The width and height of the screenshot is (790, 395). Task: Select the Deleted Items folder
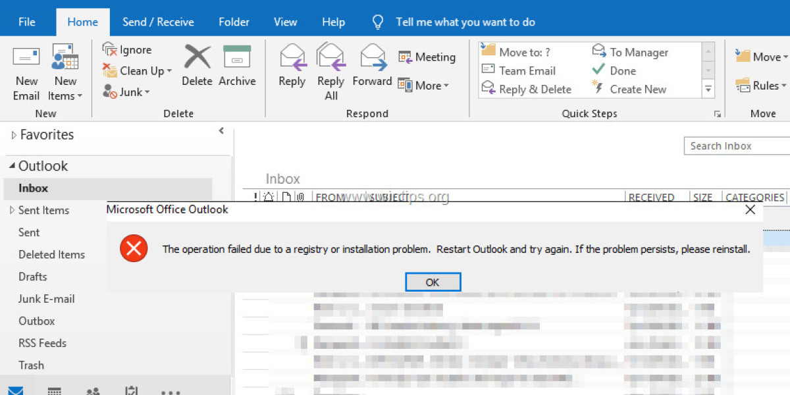tap(51, 255)
